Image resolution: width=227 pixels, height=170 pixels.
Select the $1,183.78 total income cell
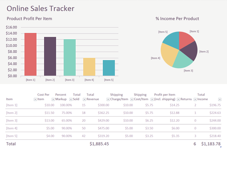[x=211, y=144]
